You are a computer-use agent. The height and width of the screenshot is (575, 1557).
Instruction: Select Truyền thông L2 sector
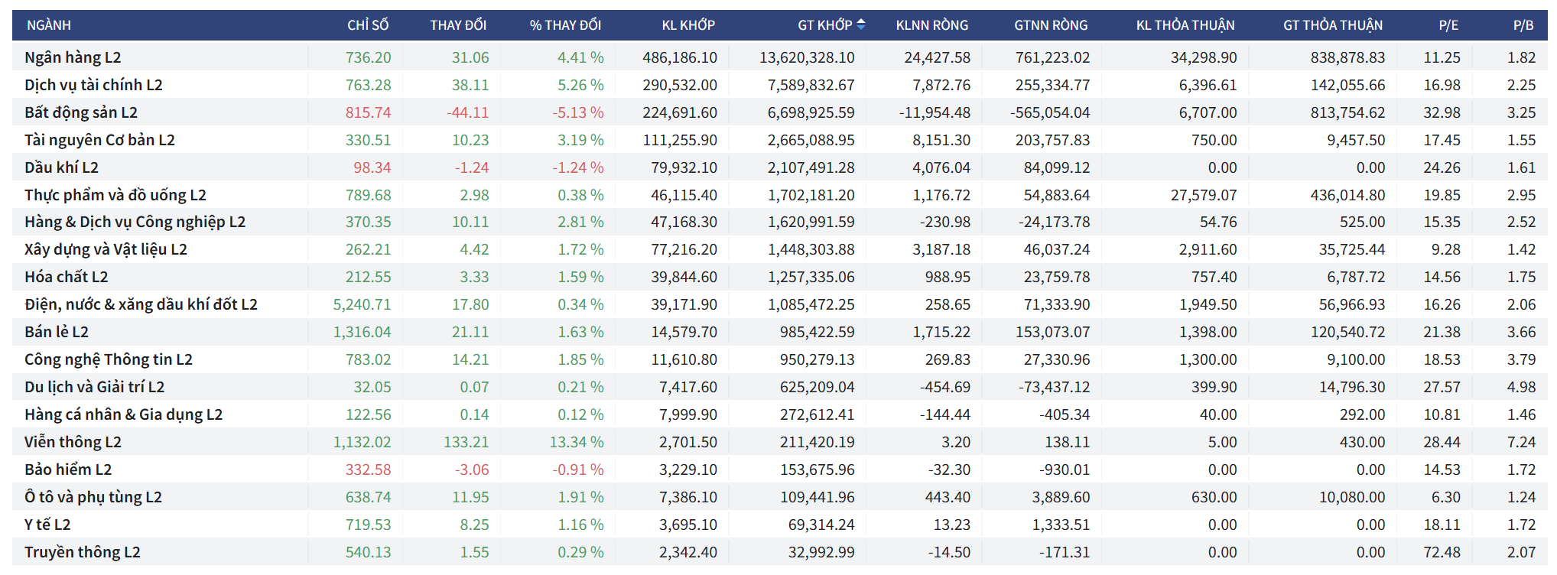coord(83,552)
